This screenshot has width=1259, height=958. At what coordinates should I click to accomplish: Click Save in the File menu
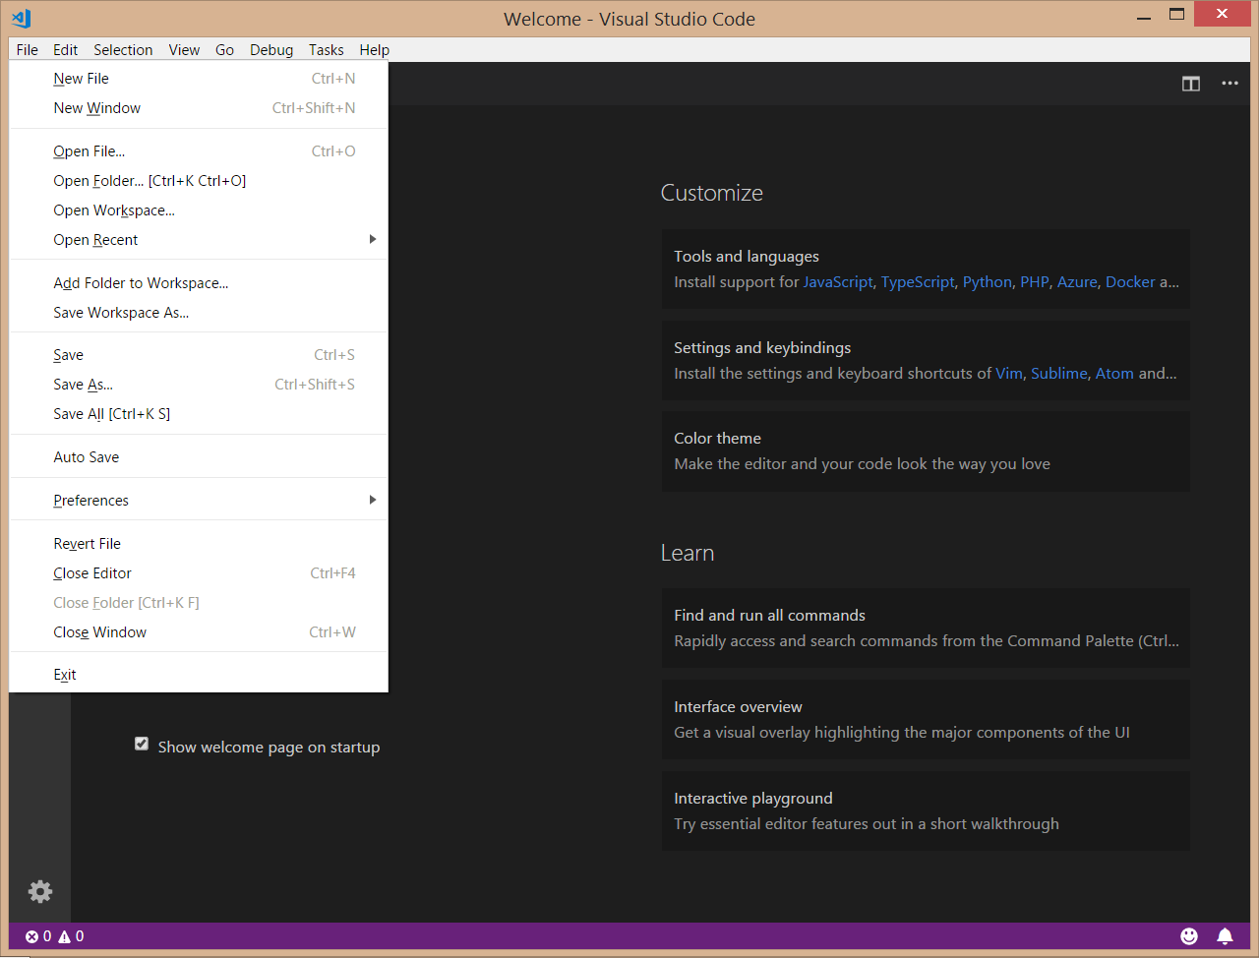[199, 355]
